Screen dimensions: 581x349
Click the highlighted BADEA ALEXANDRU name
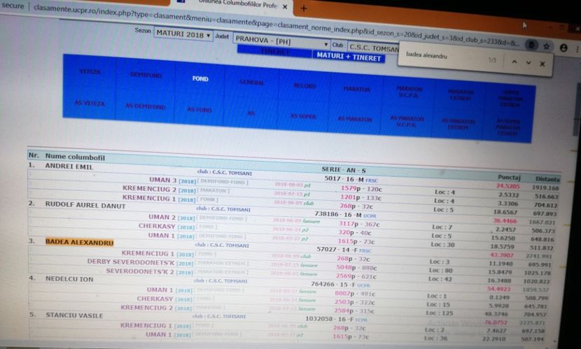coord(78,242)
